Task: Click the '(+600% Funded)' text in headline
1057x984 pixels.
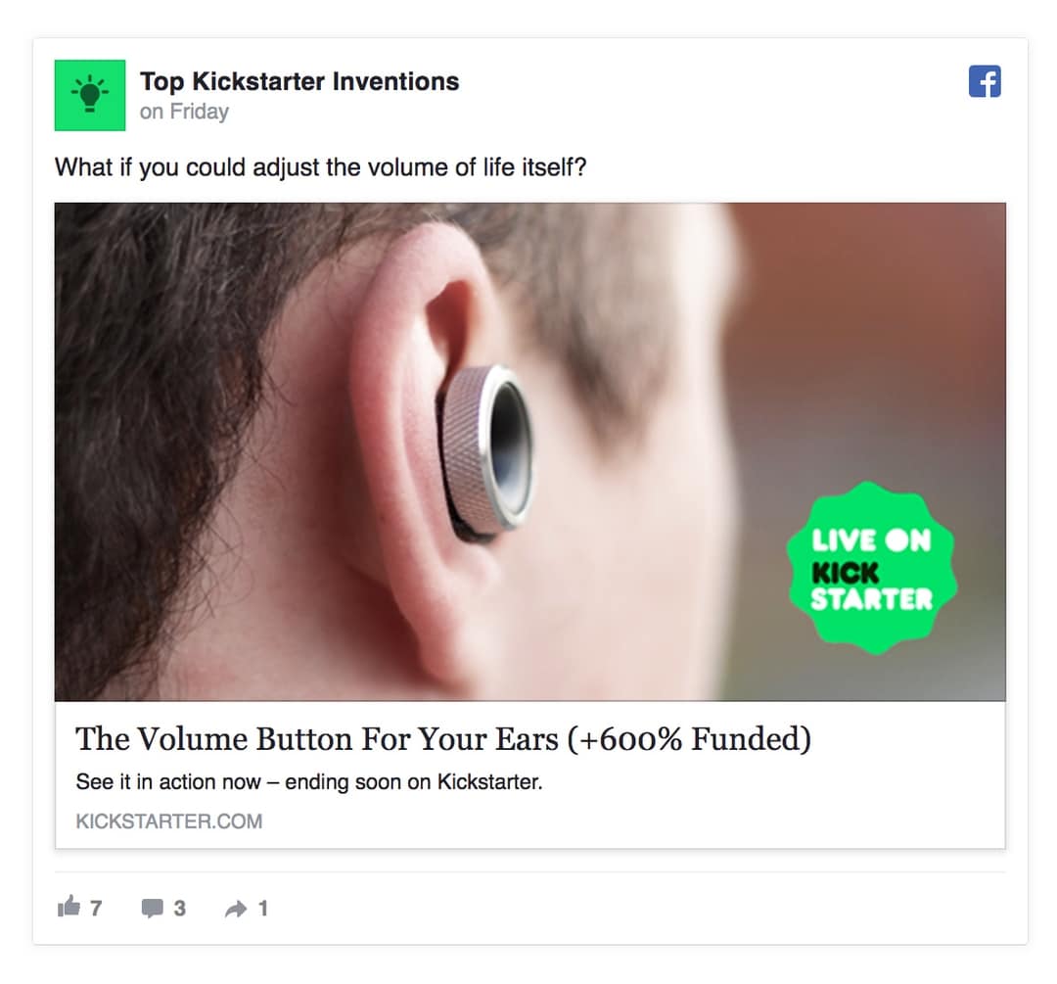Action: click(x=689, y=739)
